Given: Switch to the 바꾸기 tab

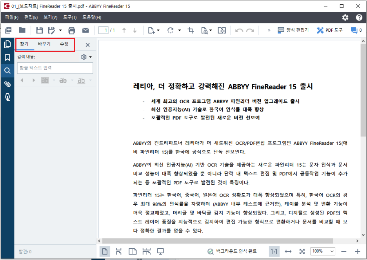Looking at the screenshot, I should click(x=44, y=44).
